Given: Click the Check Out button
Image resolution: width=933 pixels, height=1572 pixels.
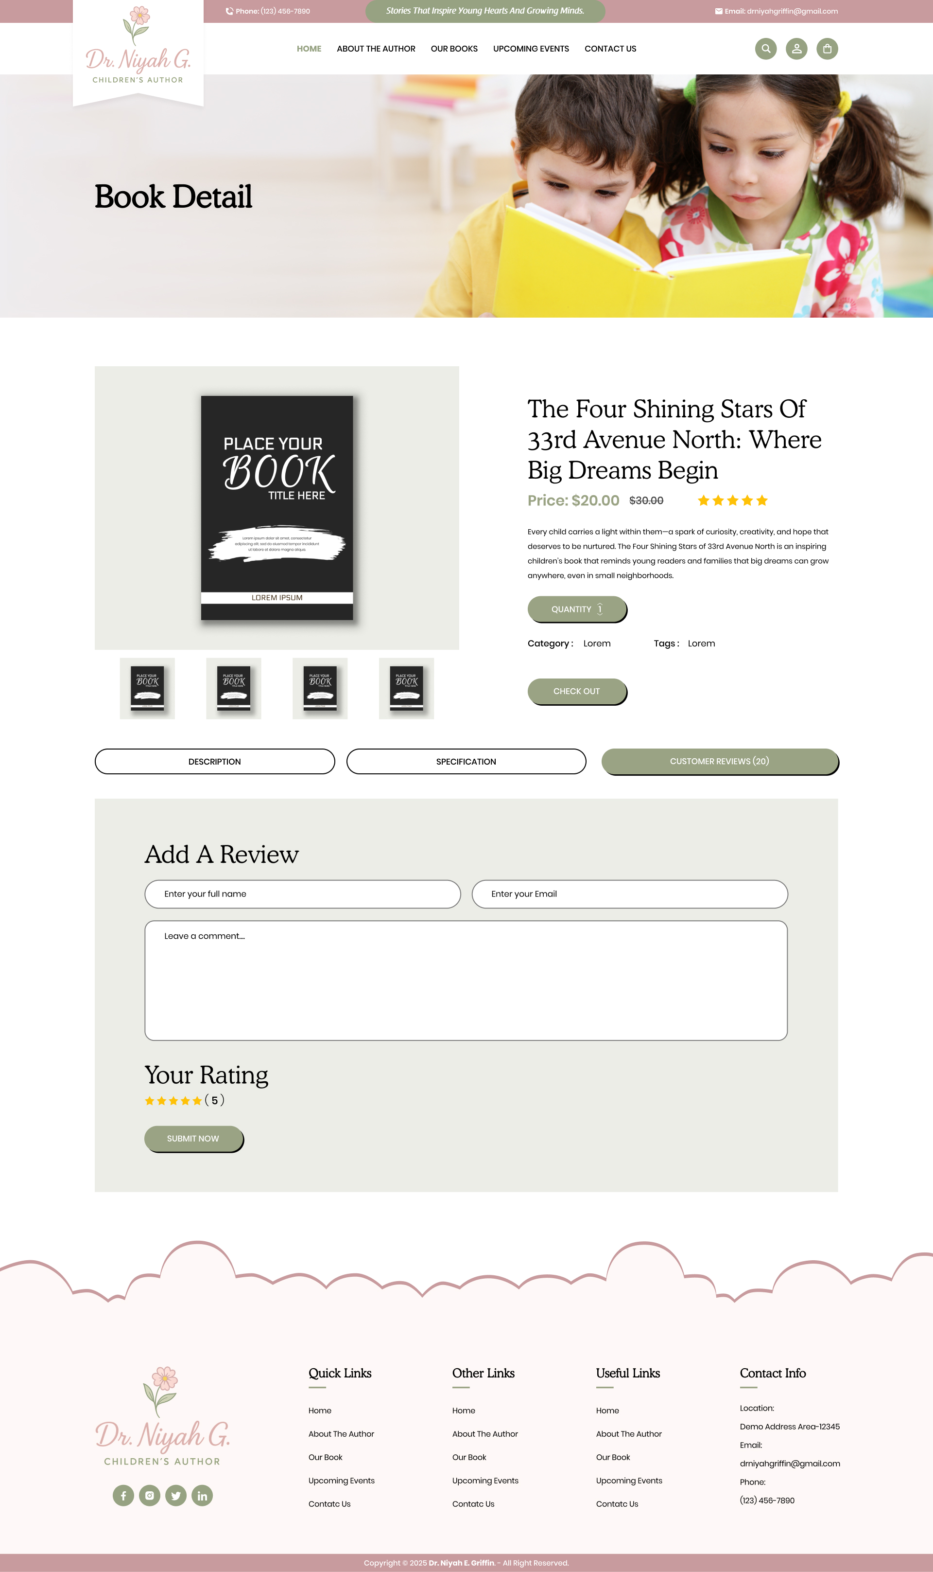Looking at the screenshot, I should click(x=577, y=692).
